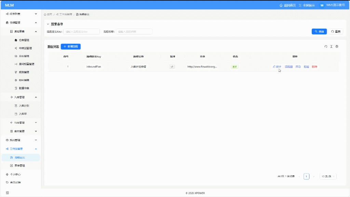350x197 pixels.
Task: Open the table density (row height) icon
Action: 331,47
